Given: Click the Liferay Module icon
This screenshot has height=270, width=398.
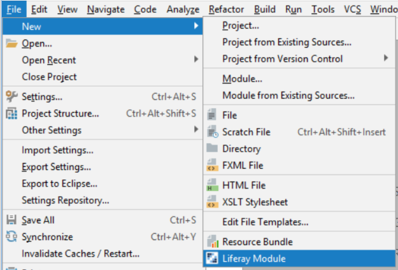Looking at the screenshot, I should (x=211, y=258).
